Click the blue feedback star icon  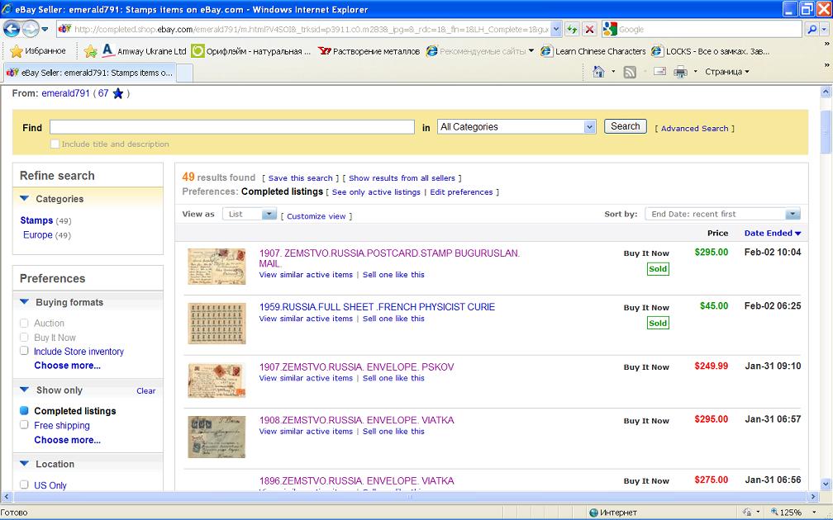click(x=118, y=94)
